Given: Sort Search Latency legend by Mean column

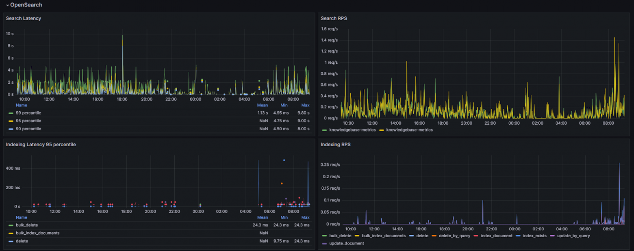Looking at the screenshot, I should [263, 105].
